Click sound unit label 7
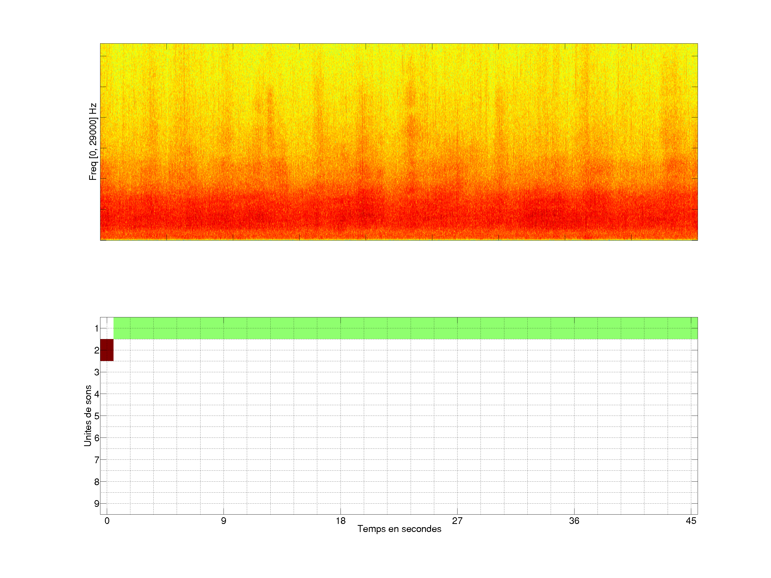Viewport: 771px width, 578px height. point(97,460)
